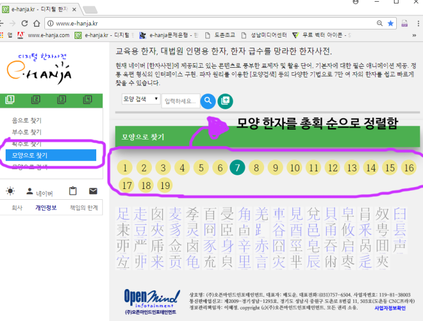This screenshot has width=423, height=321.
Task: Select stroke count 19 circle
Action: (x=165, y=186)
